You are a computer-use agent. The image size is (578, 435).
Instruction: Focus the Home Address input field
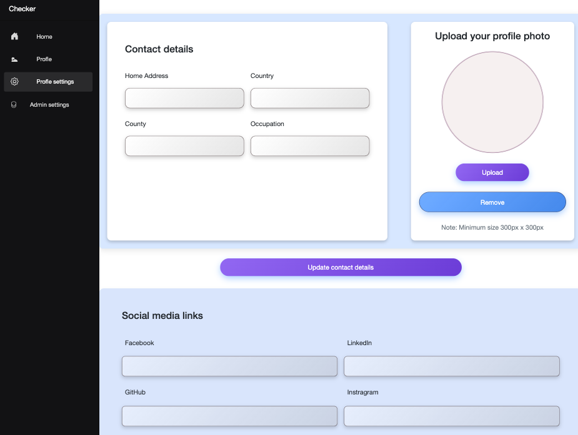tap(184, 98)
